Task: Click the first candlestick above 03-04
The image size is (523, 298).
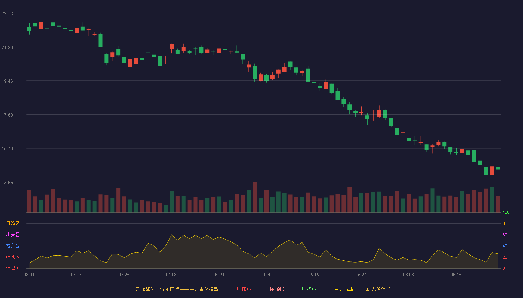Action: pyautogui.click(x=29, y=29)
